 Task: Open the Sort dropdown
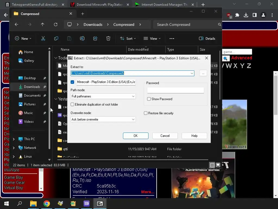[128, 38]
